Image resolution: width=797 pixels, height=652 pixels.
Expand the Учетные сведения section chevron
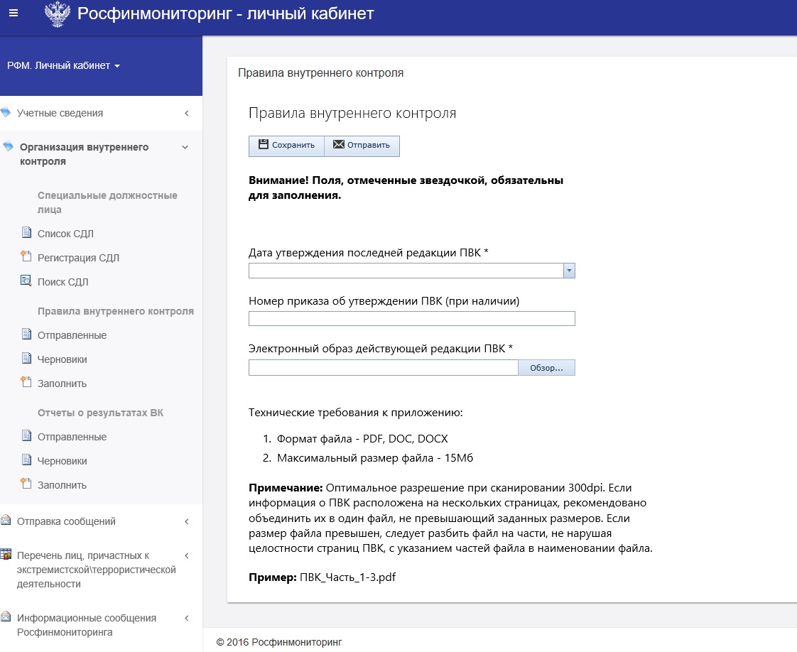[x=187, y=113]
